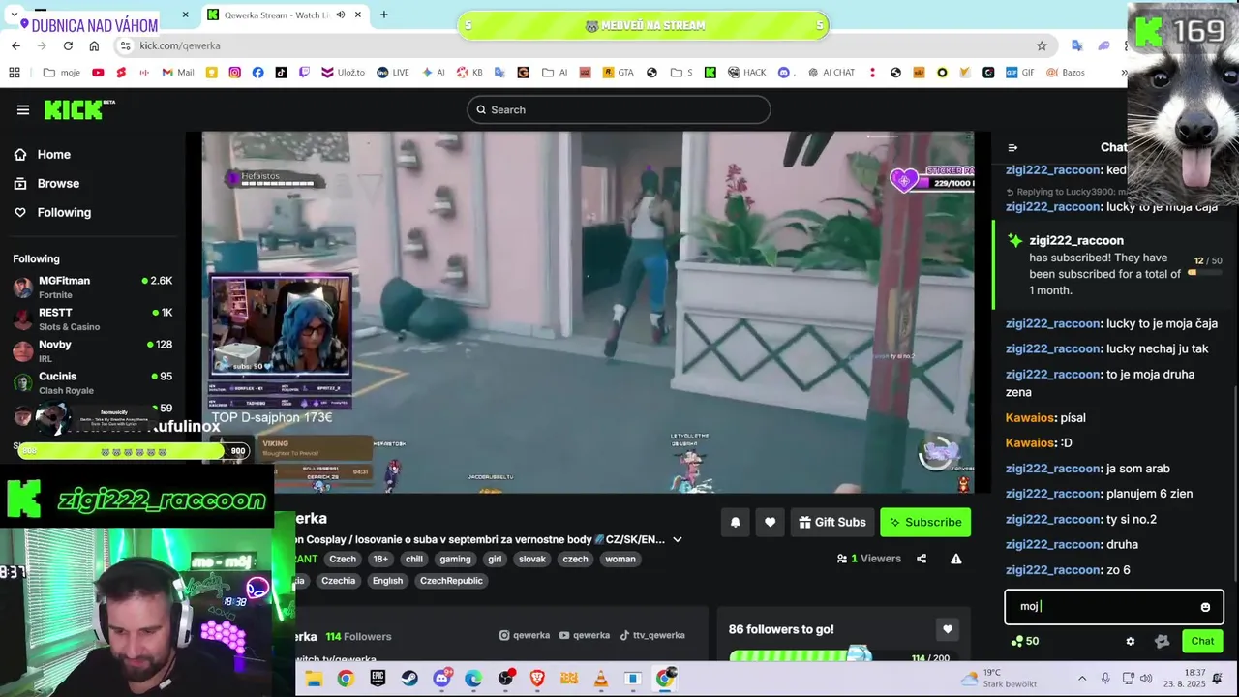The width and height of the screenshot is (1239, 697).
Task: Click in the chat message input
Action: (x=1103, y=607)
